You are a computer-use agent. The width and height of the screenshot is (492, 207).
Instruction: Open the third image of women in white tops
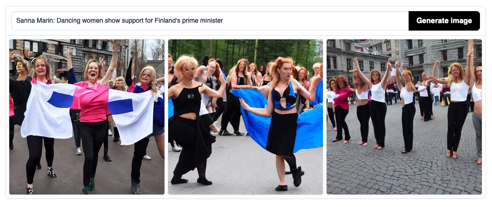tap(404, 117)
